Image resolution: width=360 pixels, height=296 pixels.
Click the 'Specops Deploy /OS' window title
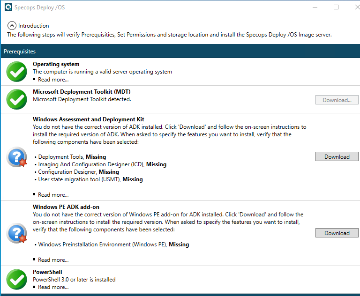[x=40, y=7]
